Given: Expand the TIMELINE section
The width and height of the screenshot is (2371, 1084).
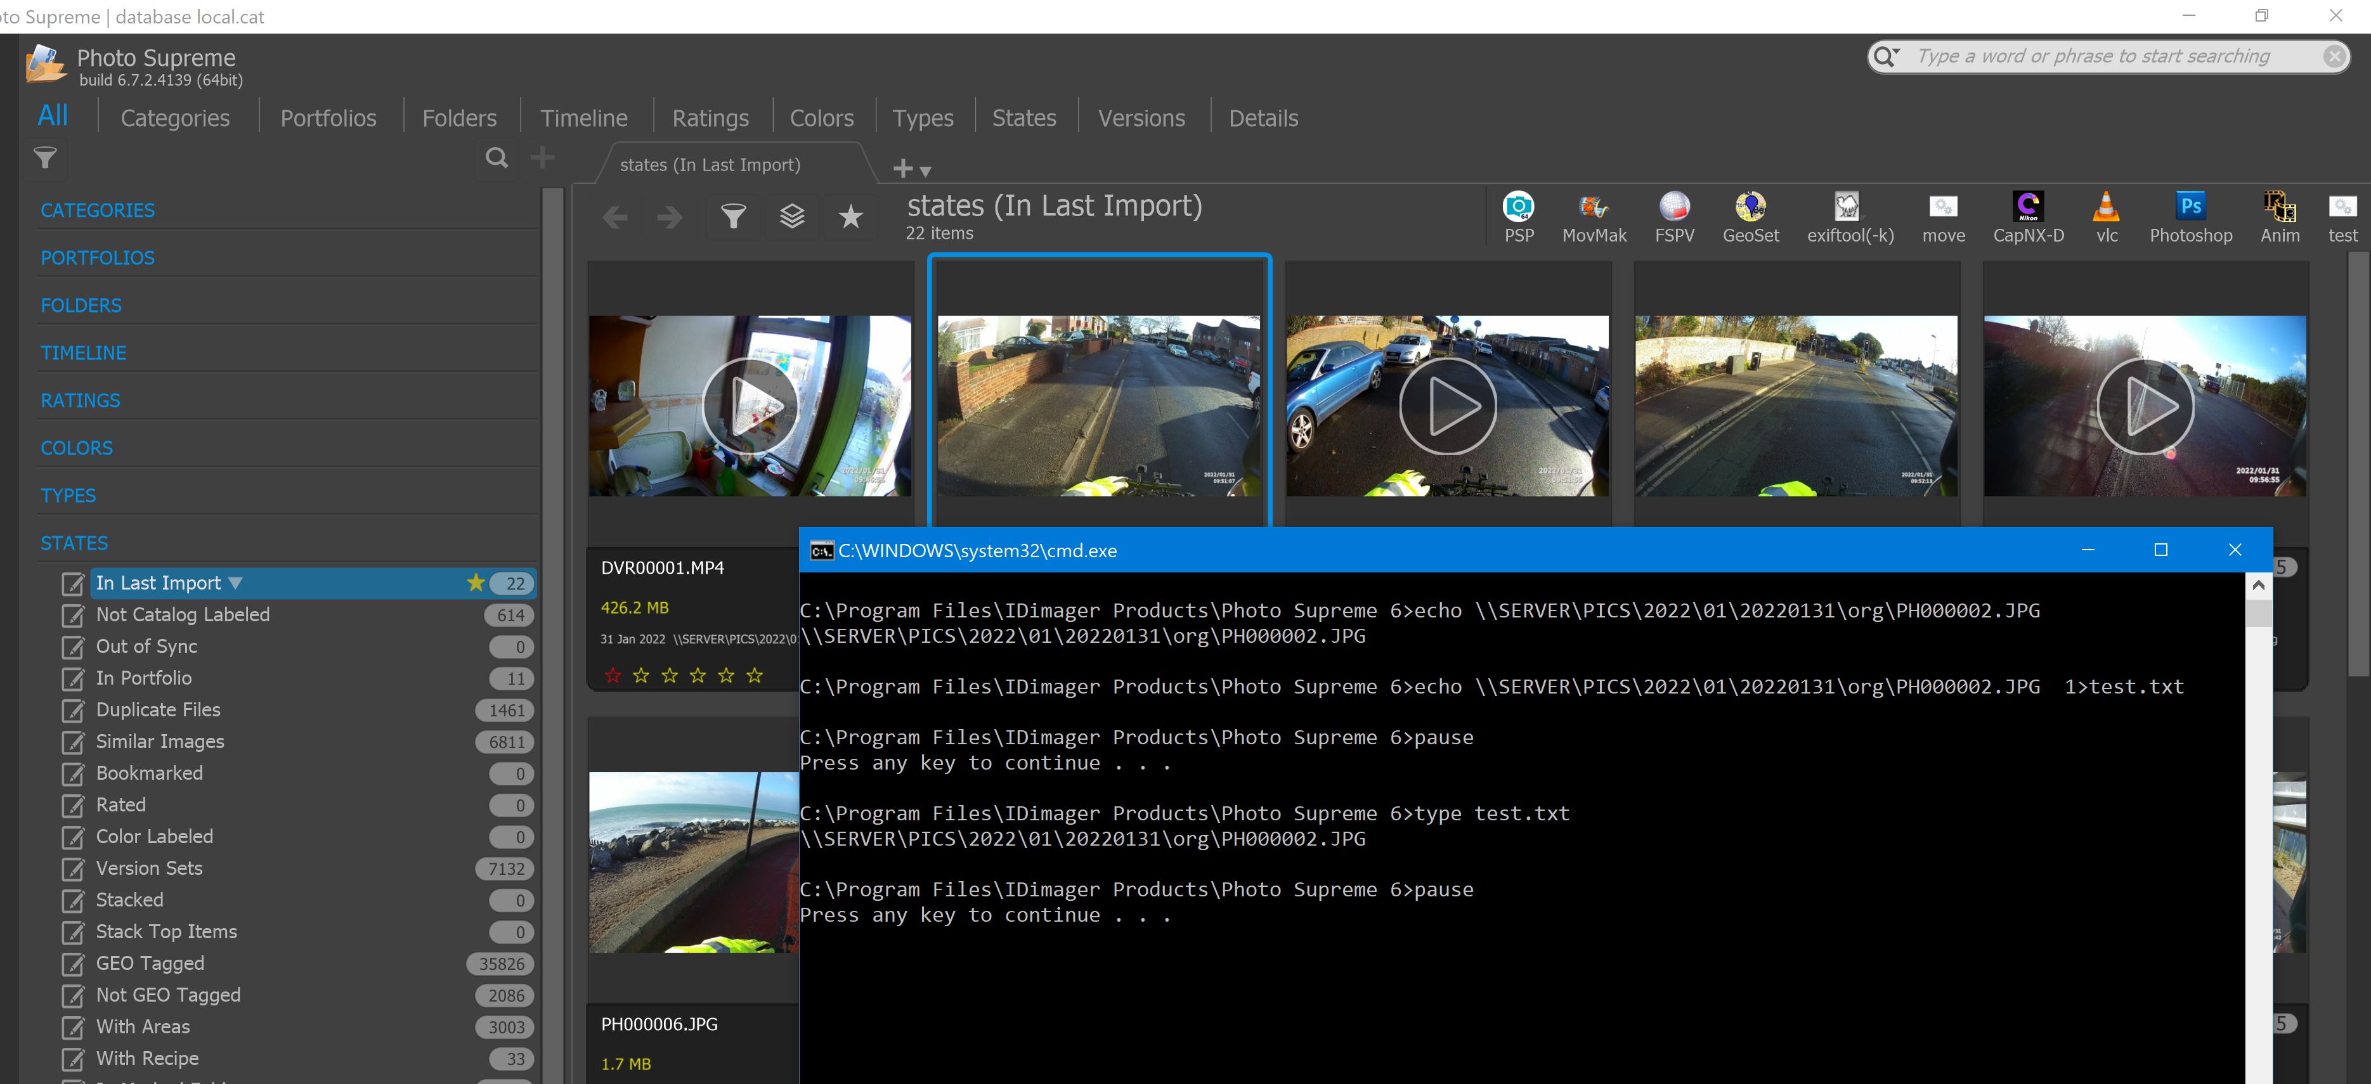Looking at the screenshot, I should pyautogui.click(x=84, y=353).
